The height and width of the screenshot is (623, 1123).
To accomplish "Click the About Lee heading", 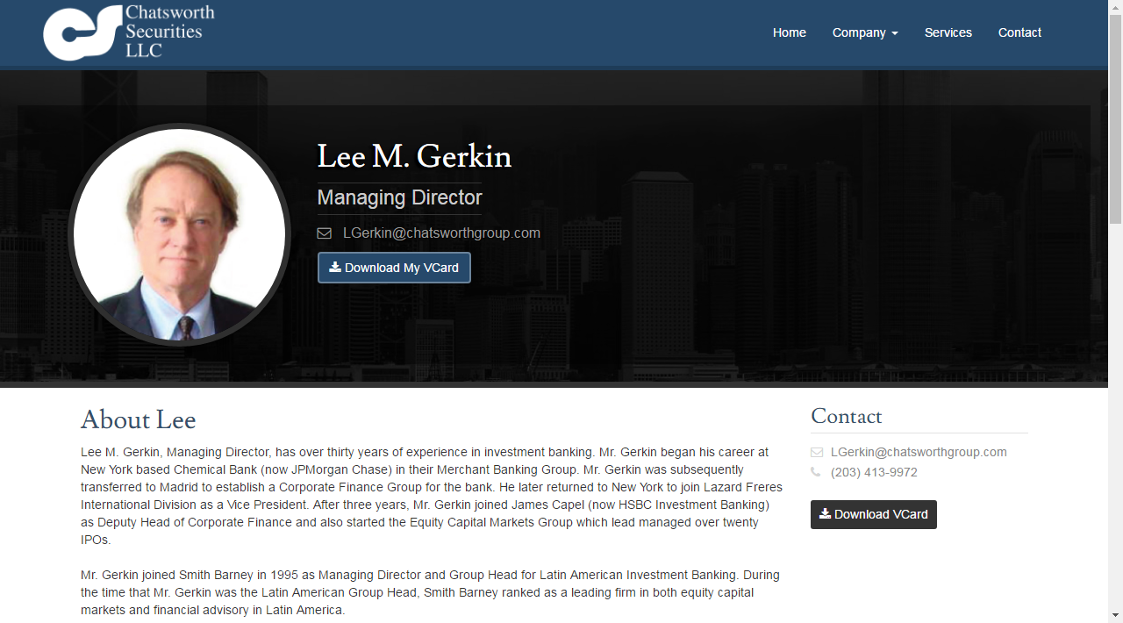I will tap(139, 419).
